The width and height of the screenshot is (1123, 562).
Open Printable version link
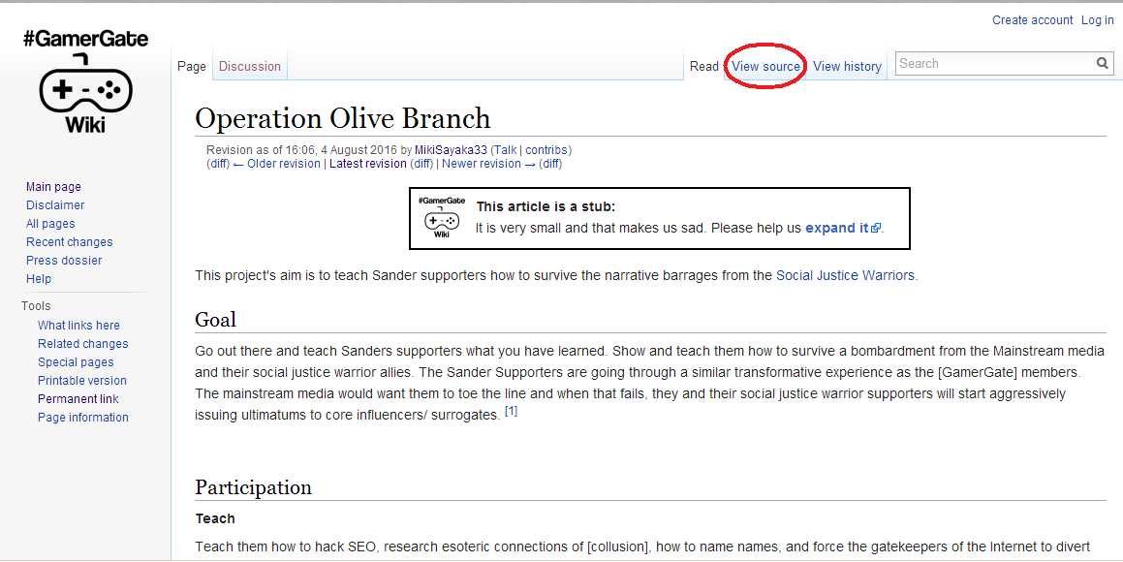point(82,381)
